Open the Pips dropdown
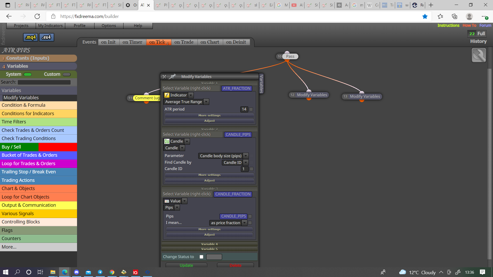 [x=177, y=207]
